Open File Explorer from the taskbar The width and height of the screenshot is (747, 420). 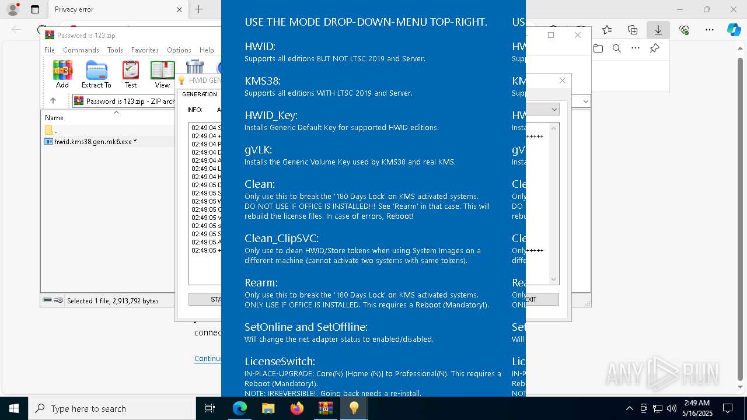(x=268, y=408)
